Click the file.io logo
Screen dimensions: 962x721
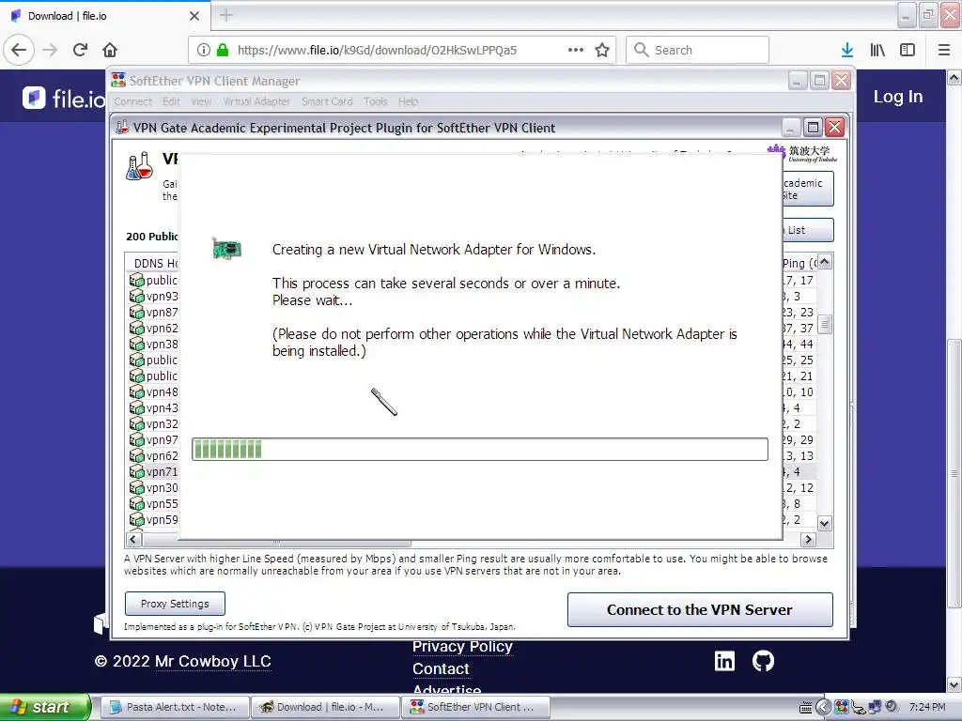click(x=64, y=98)
